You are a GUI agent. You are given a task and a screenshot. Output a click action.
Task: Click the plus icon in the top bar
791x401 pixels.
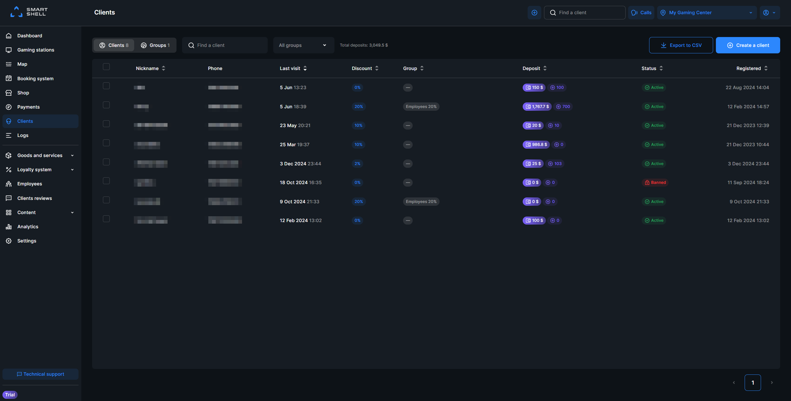tap(534, 13)
